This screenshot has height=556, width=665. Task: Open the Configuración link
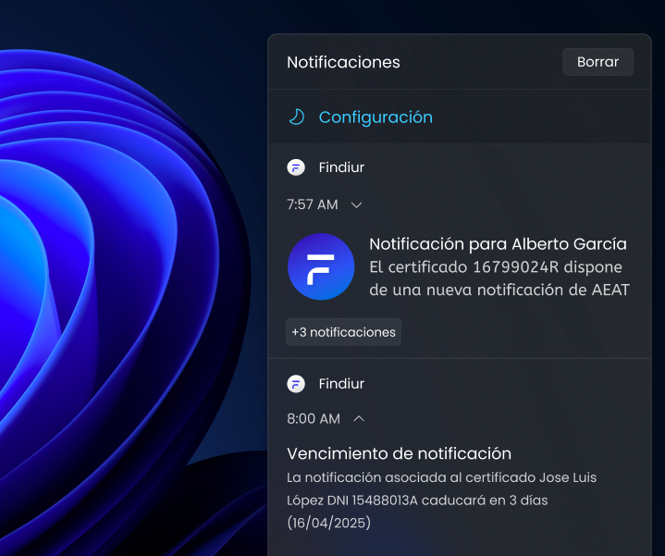point(376,117)
